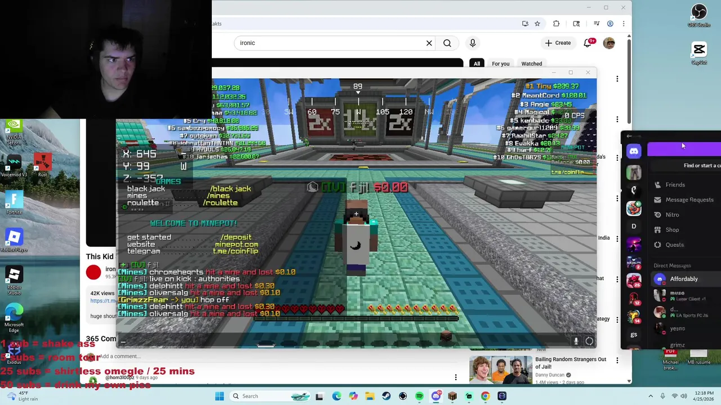Open Chrome profile icon in toolbar
This screenshot has width=721, height=405.
pos(610,24)
